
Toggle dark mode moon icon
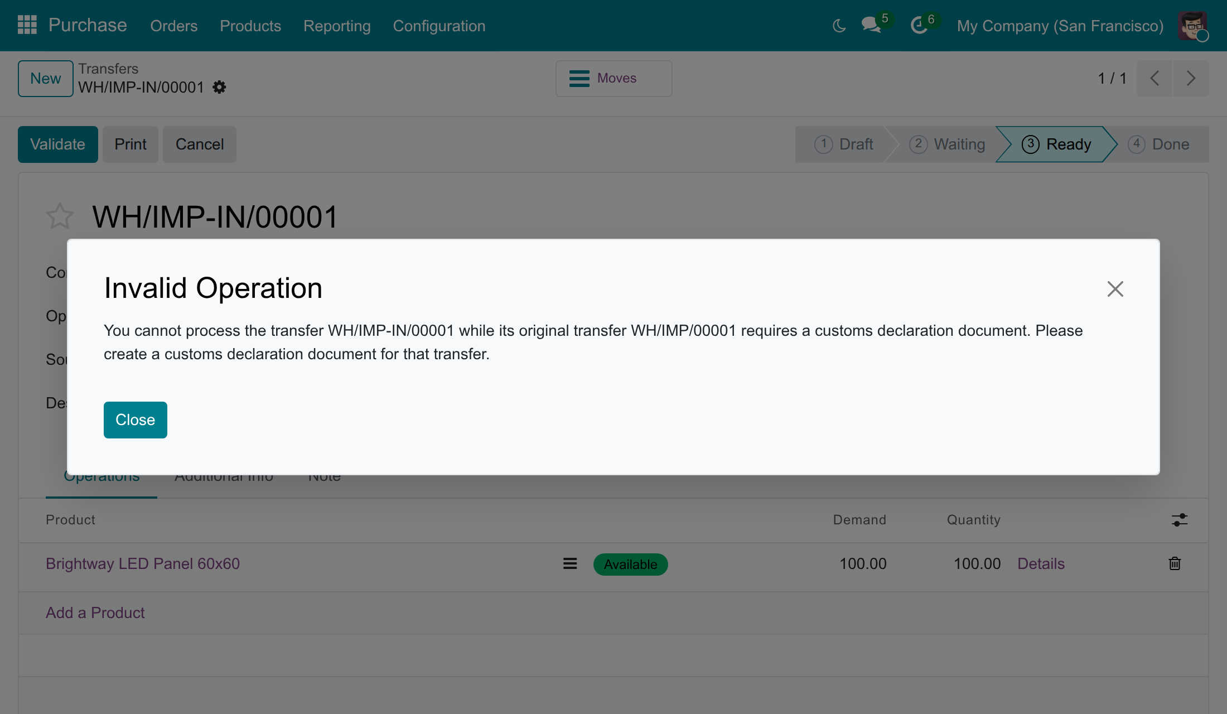click(839, 26)
